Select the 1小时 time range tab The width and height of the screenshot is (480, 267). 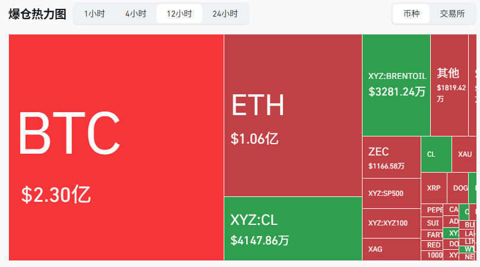(94, 14)
